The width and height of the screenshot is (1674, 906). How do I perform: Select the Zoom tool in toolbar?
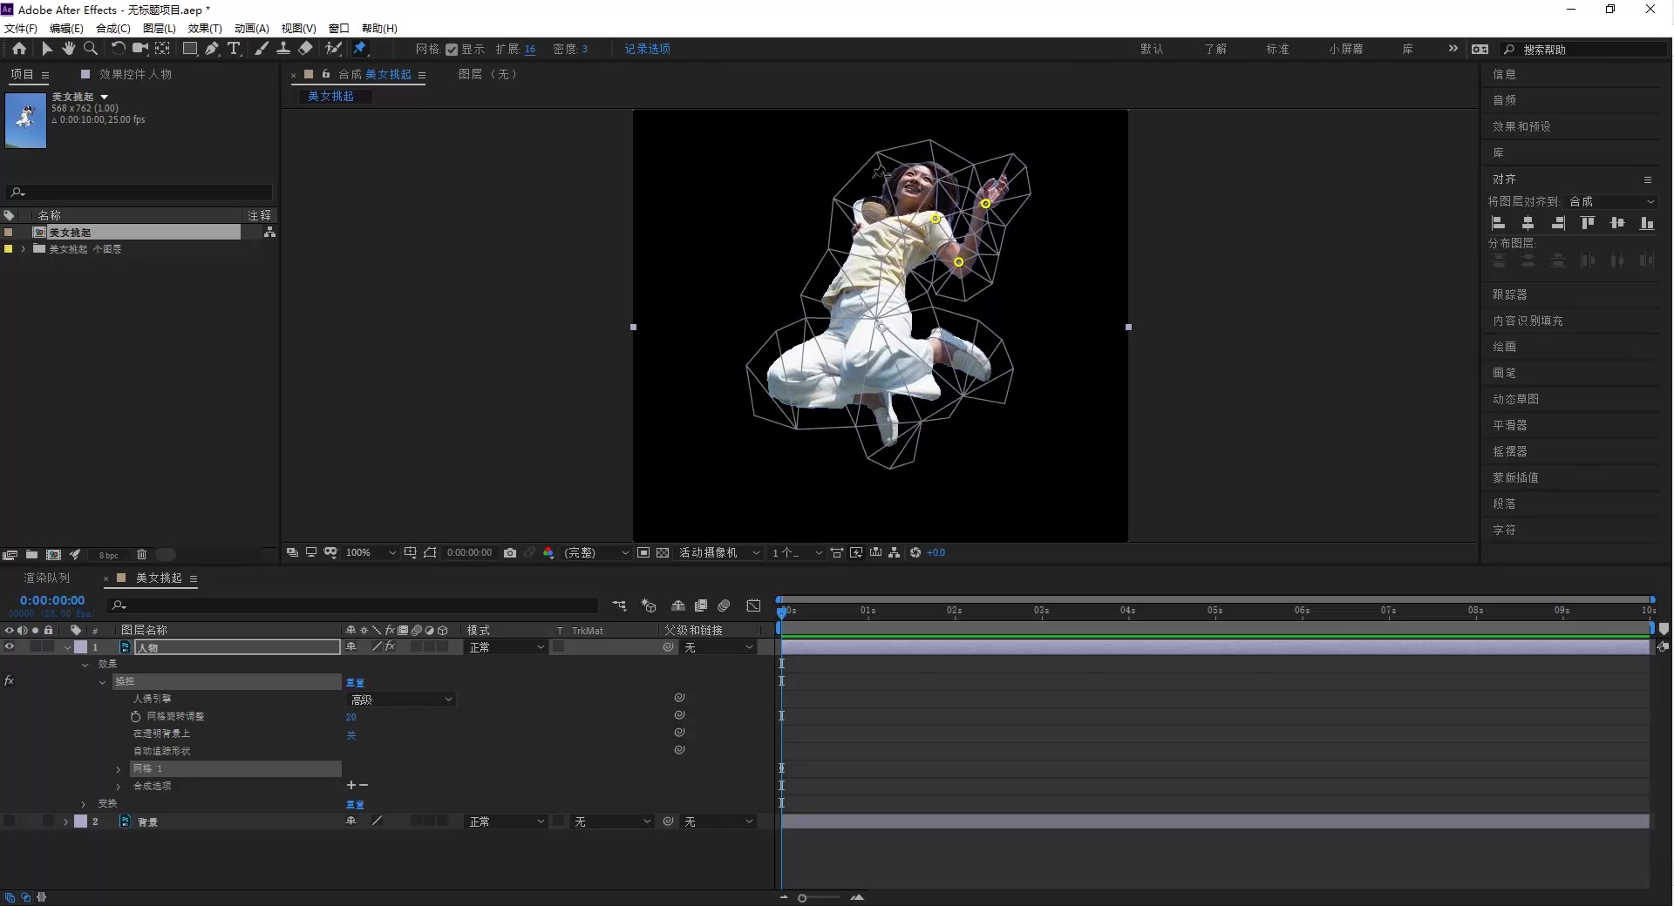click(90, 49)
